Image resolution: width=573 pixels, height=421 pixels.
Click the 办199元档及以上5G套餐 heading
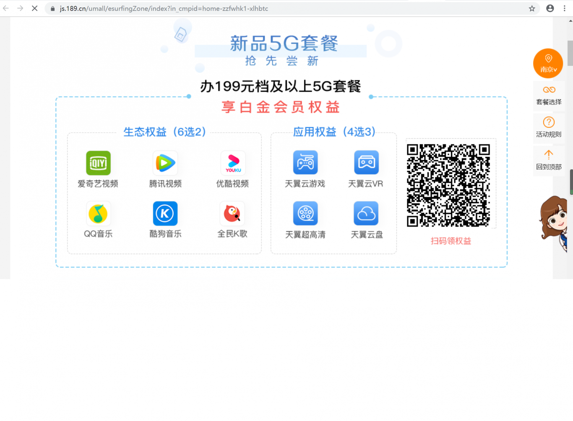tap(281, 86)
